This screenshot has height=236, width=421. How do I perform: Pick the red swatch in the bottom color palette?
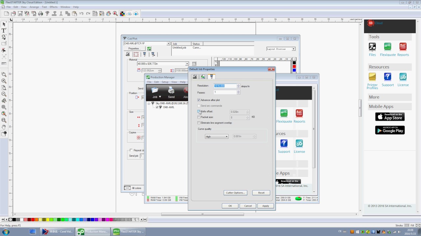tap(33, 220)
